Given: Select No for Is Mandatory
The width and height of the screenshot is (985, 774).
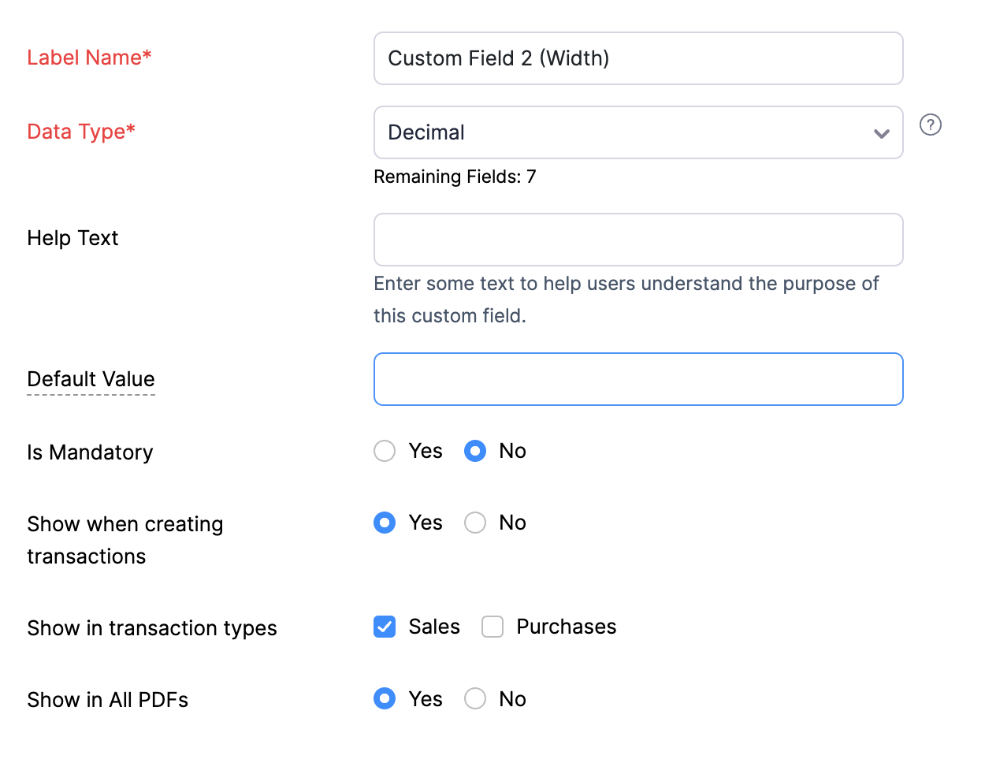Looking at the screenshot, I should coord(475,451).
